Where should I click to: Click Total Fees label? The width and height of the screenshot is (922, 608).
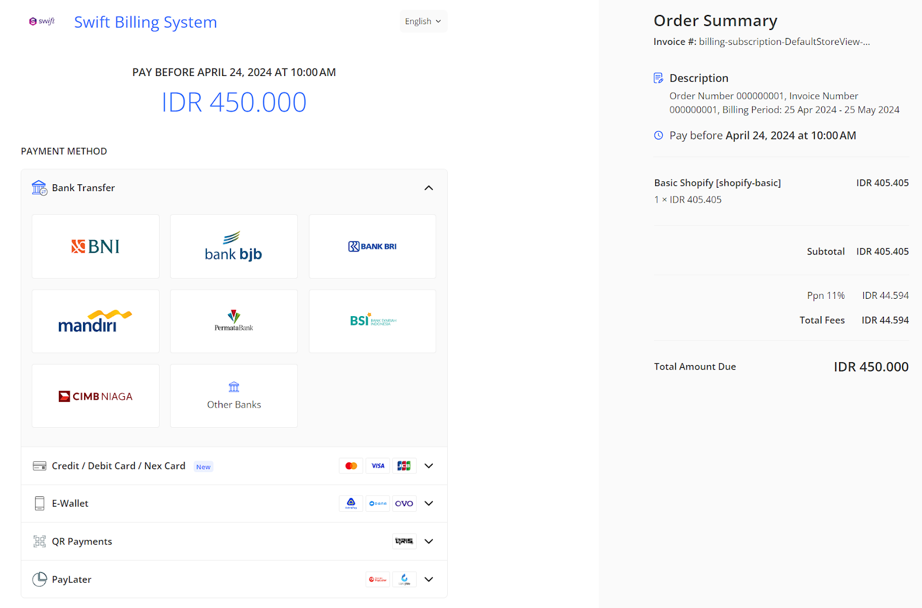click(x=822, y=320)
